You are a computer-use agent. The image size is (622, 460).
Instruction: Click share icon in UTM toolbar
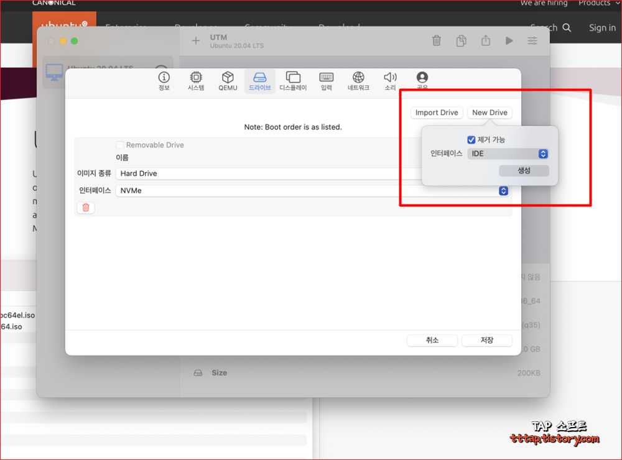pyautogui.click(x=486, y=40)
